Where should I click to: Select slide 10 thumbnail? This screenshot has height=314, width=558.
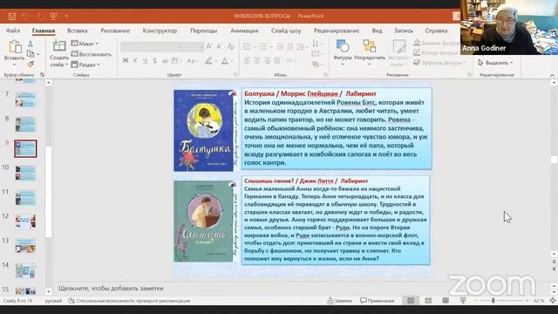(x=25, y=173)
